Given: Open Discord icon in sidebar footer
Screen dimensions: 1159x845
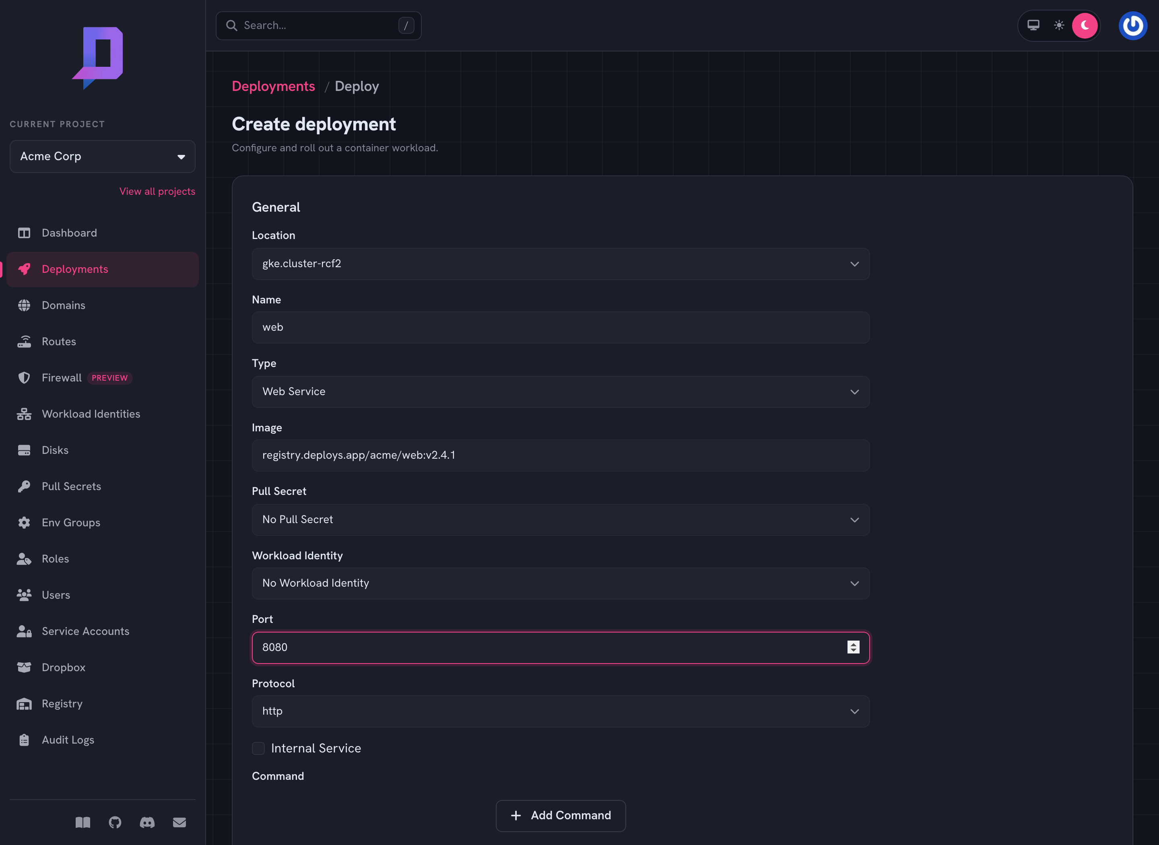Looking at the screenshot, I should coord(147,822).
